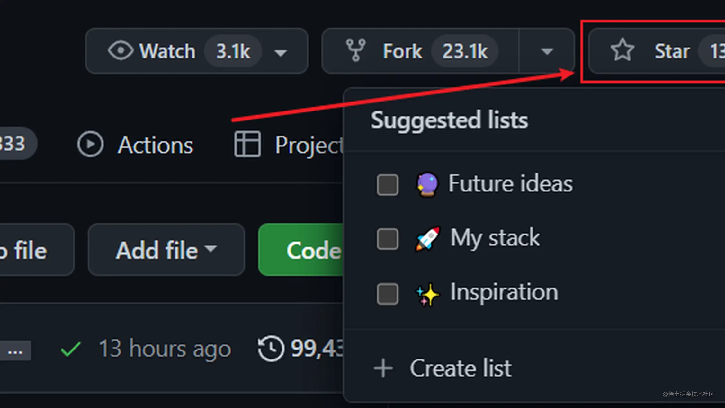
Task: Click the eye icon on Watch button
Action: click(121, 51)
